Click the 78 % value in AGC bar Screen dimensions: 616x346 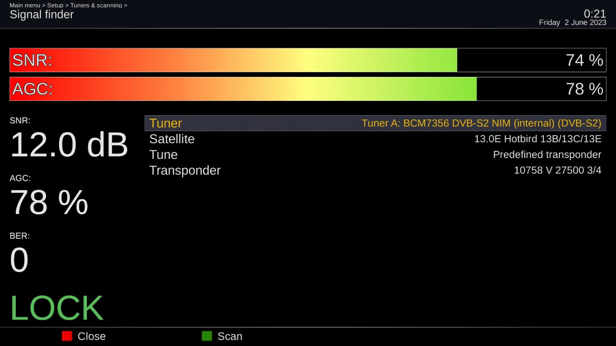click(584, 89)
